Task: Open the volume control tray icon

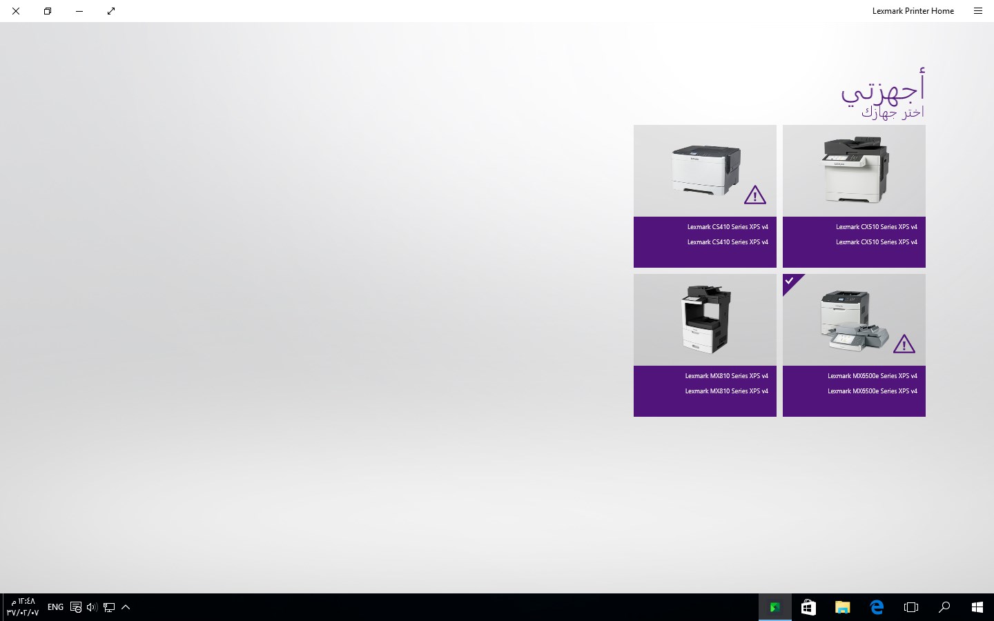Action: (x=92, y=607)
